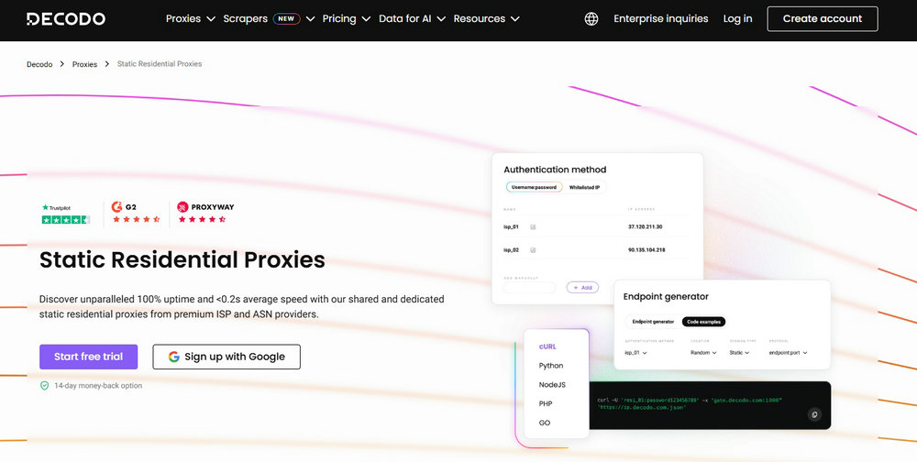Click Static Residential Proxies breadcrumb text
The image size is (917, 462).
click(160, 64)
